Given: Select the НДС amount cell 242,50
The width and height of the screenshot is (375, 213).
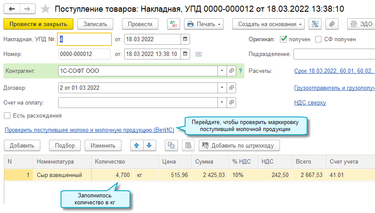Looking at the screenshot, I should click(x=275, y=175).
